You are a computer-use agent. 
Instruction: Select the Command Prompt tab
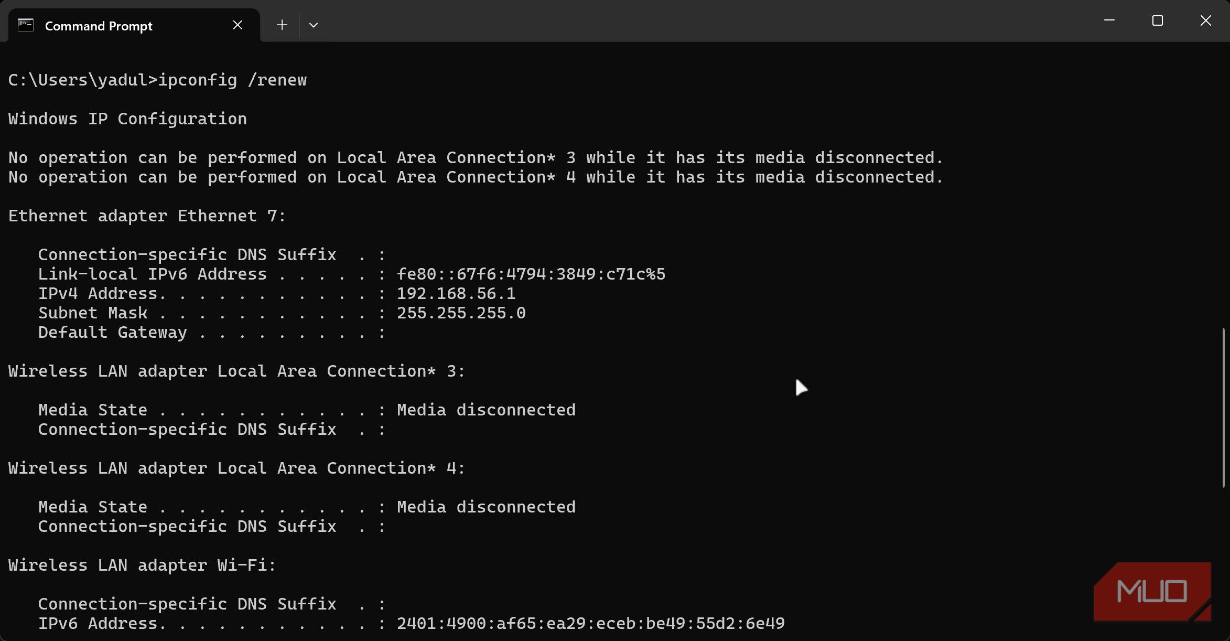[x=134, y=25]
